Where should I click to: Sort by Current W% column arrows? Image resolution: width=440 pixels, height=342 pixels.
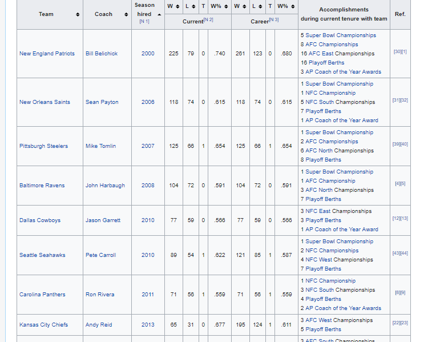click(x=226, y=6)
